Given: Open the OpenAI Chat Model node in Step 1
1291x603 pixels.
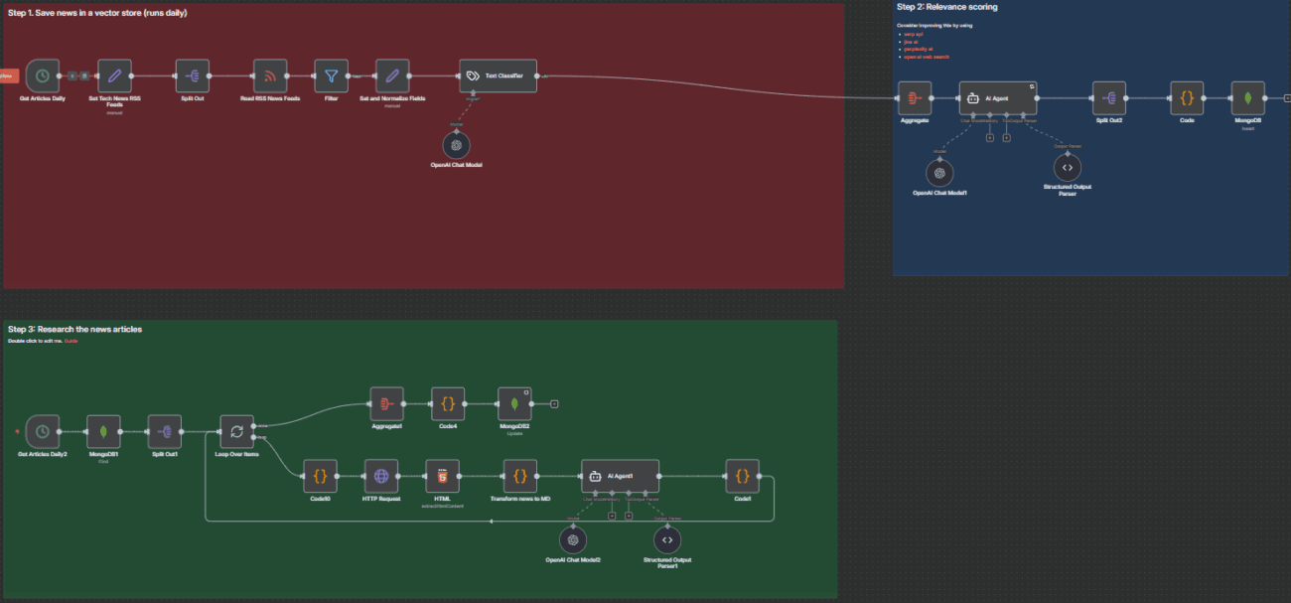Looking at the screenshot, I should (455, 145).
